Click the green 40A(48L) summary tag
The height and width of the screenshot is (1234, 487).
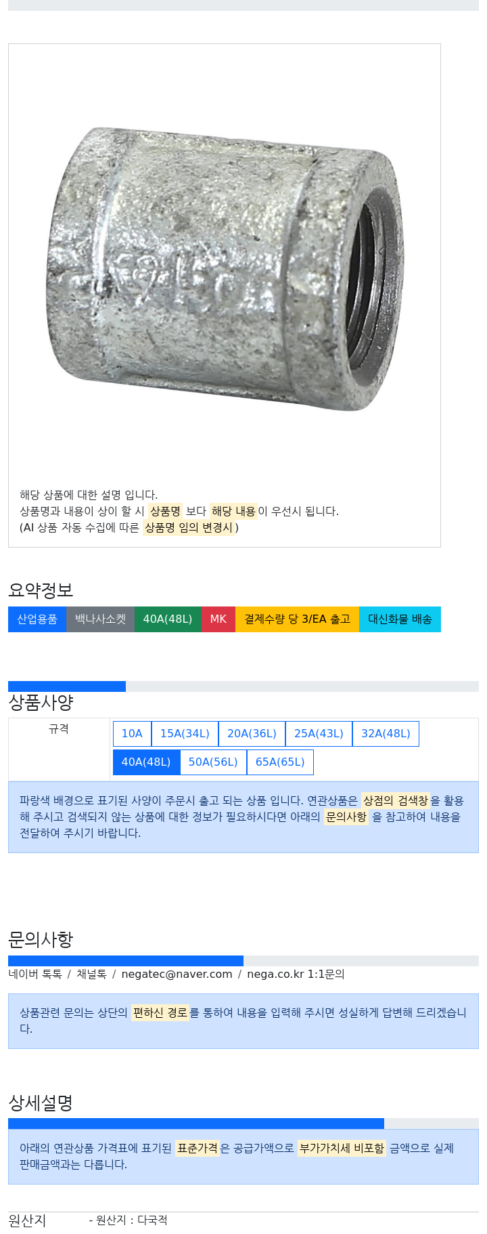click(168, 619)
